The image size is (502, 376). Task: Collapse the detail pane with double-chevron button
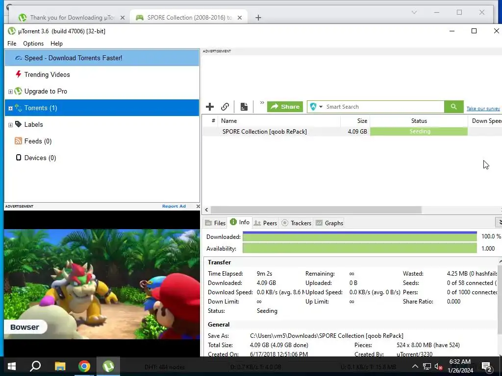499,222
